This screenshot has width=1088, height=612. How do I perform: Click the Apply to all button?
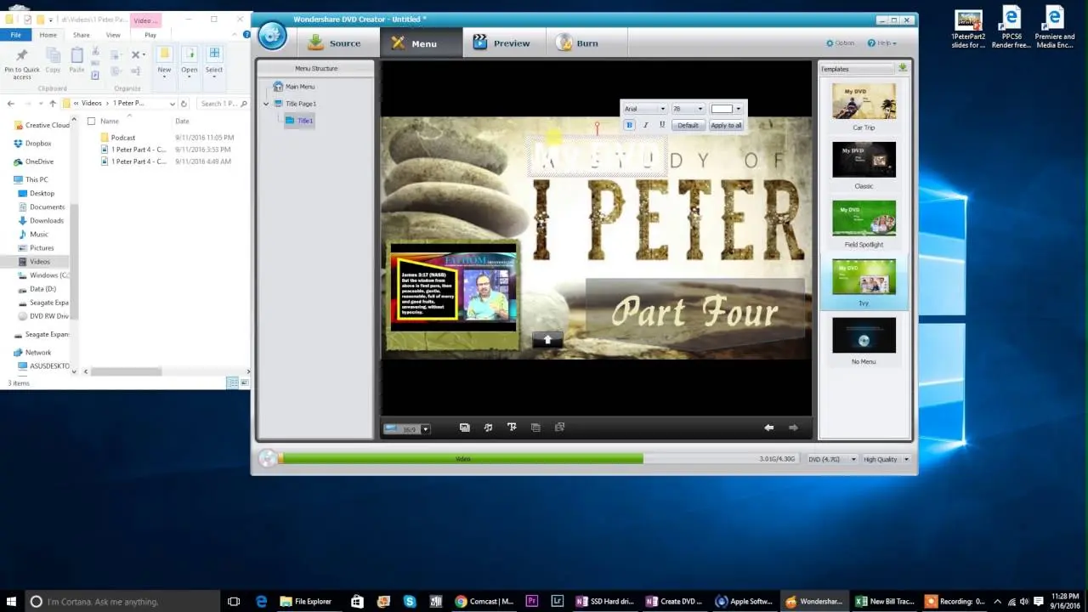coord(726,125)
